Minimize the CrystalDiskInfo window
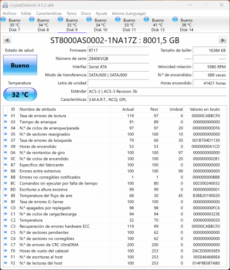 point(190,5)
